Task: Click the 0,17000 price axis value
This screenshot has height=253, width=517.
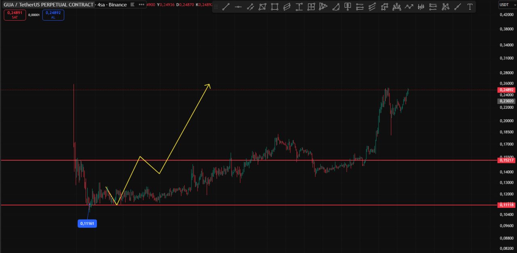Action: (x=506, y=144)
